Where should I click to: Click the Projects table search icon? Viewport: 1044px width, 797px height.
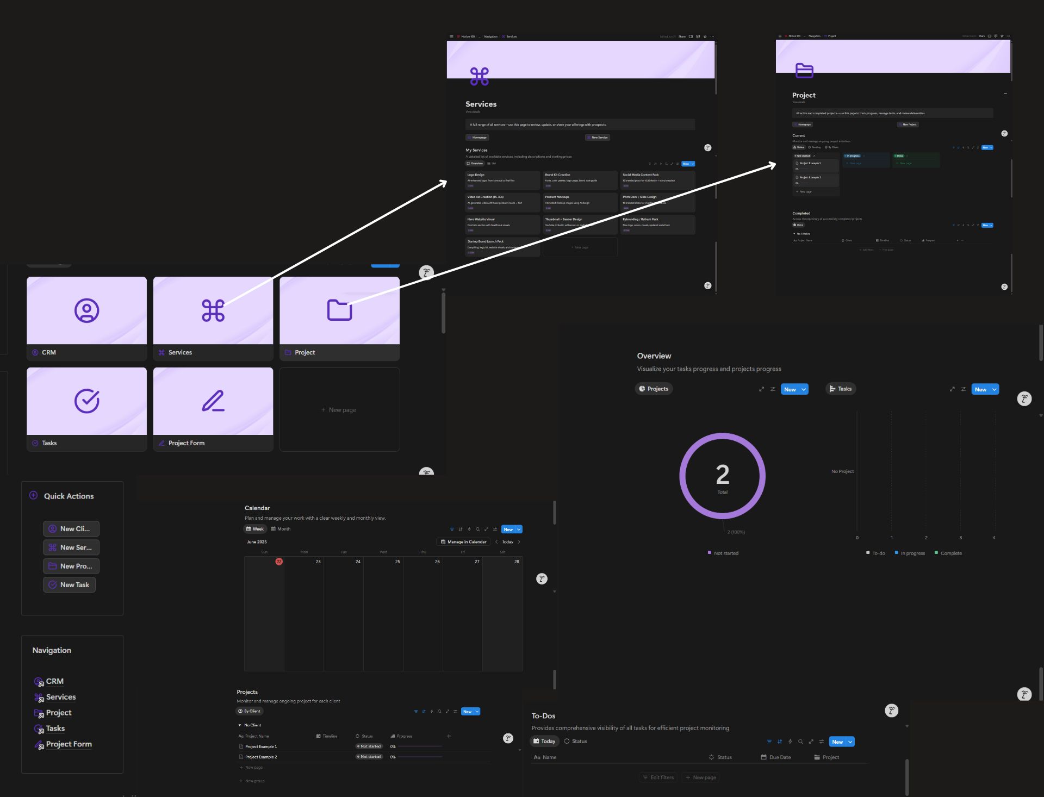(439, 711)
